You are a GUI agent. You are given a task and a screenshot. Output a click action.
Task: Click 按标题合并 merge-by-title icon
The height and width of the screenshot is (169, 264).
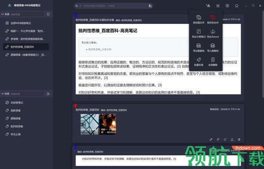[x=199, y=17]
